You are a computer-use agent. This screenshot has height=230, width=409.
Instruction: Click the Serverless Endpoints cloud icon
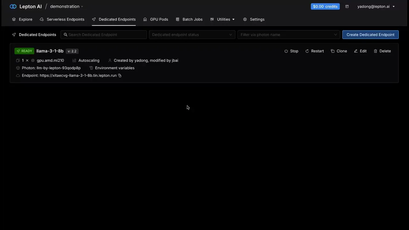pos(42,19)
